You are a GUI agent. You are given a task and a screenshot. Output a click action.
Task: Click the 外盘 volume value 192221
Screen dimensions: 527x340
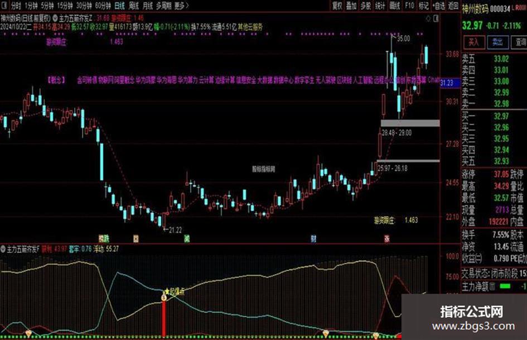499,222
